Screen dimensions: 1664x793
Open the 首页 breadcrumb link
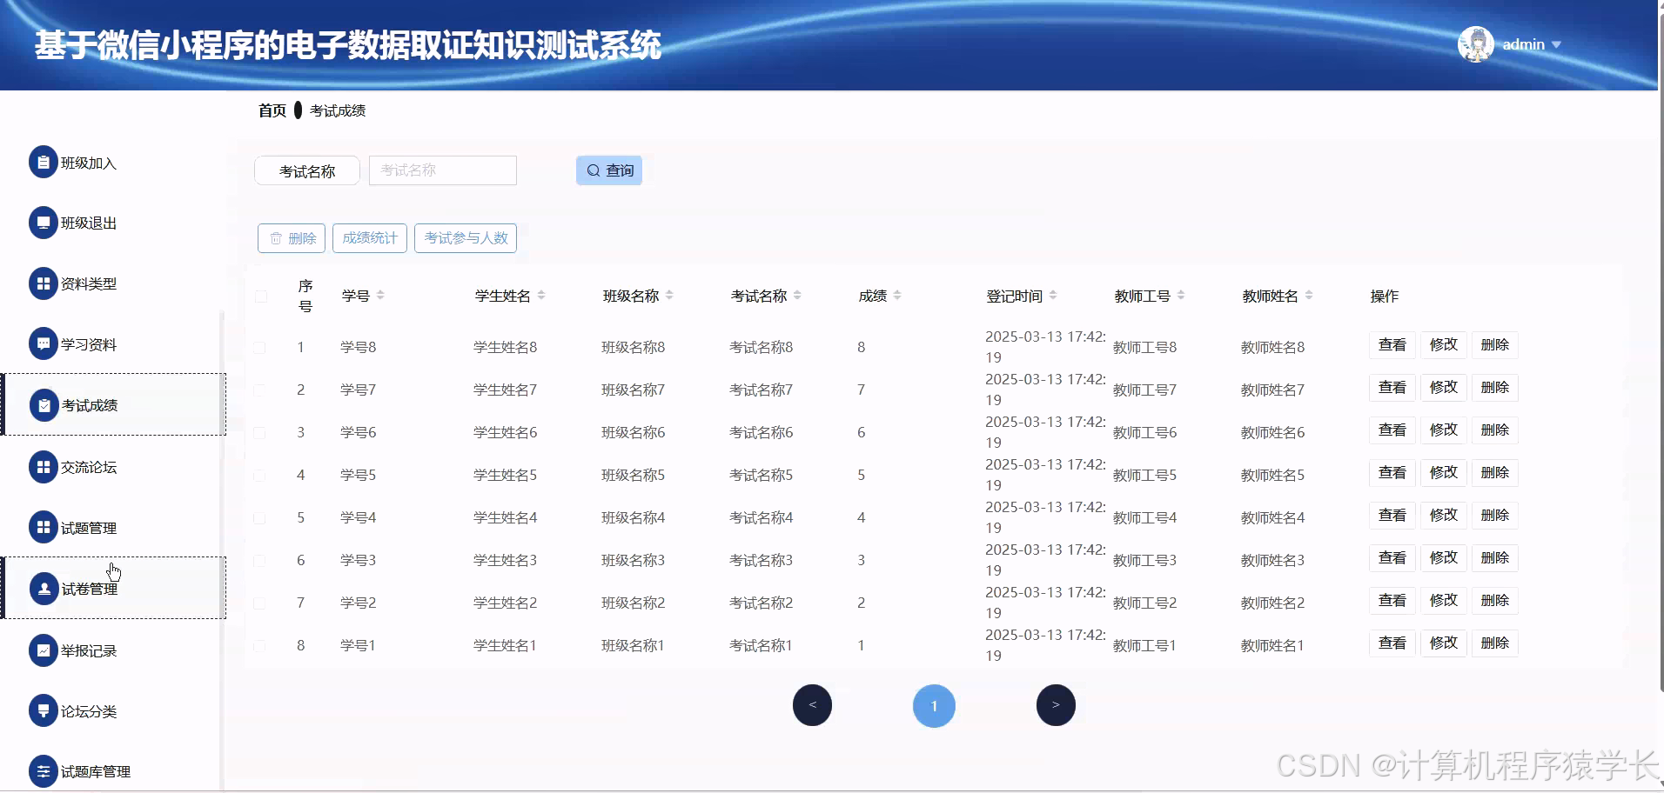(x=271, y=110)
